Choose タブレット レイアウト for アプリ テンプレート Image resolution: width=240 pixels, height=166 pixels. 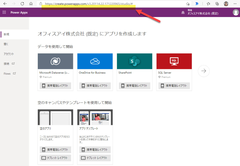95,158
